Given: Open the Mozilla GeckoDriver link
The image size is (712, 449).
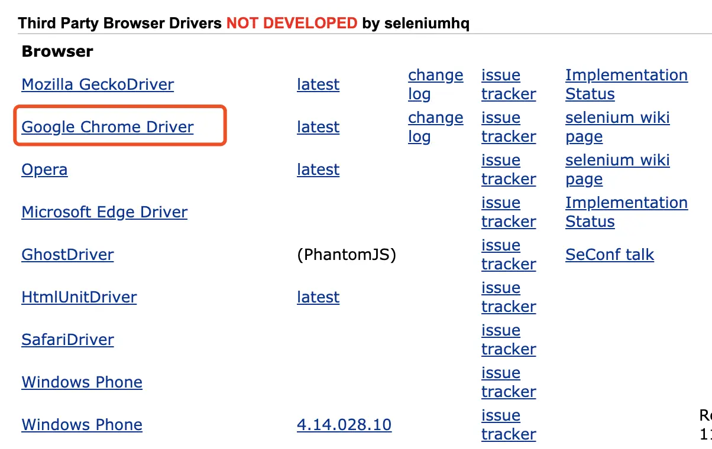Looking at the screenshot, I should point(98,84).
